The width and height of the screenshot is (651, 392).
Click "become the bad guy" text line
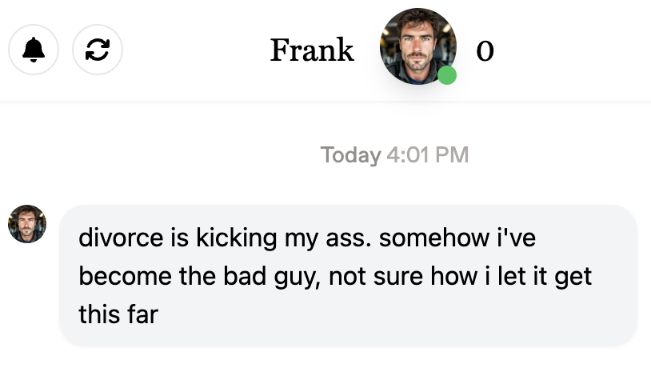click(200, 276)
